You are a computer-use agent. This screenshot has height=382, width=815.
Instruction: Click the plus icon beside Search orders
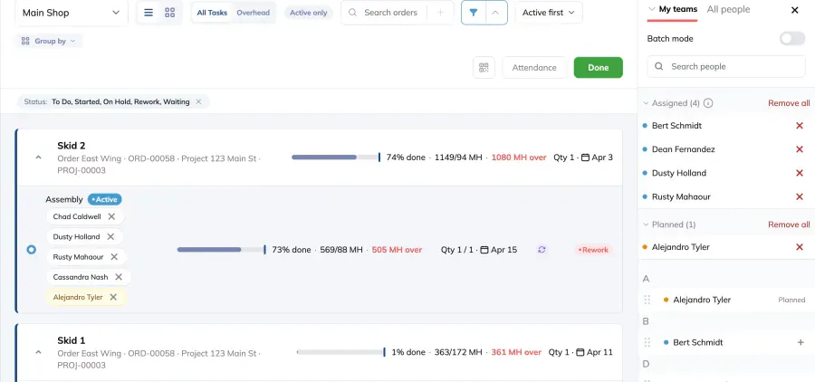coord(440,13)
